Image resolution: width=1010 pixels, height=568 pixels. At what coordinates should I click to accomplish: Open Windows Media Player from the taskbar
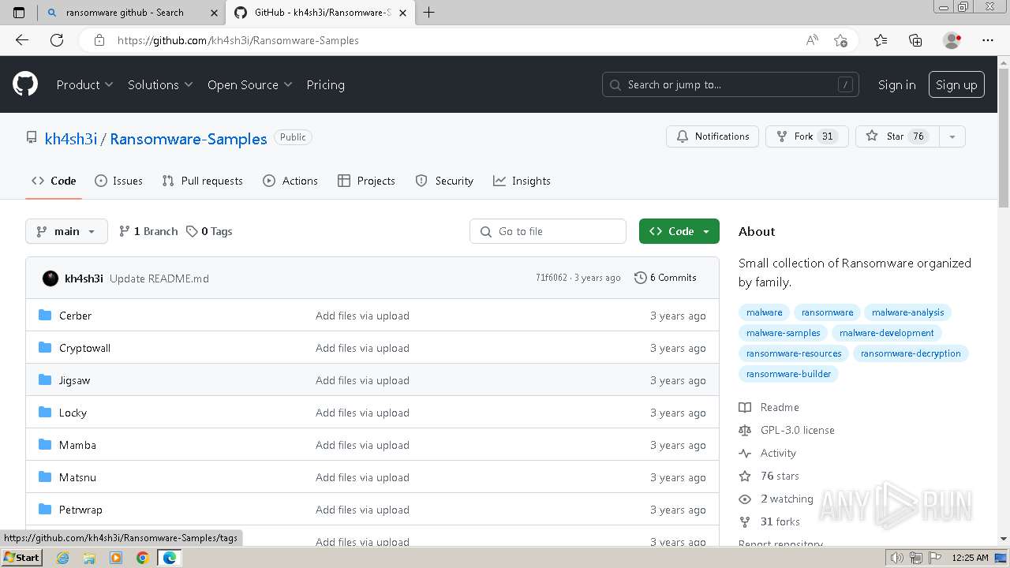click(x=116, y=558)
